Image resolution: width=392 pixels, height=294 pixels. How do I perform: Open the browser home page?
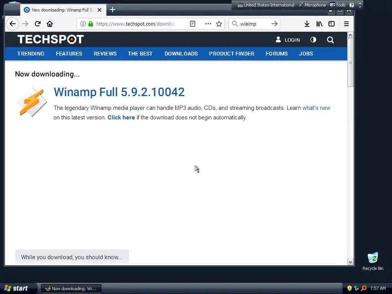[x=50, y=24]
